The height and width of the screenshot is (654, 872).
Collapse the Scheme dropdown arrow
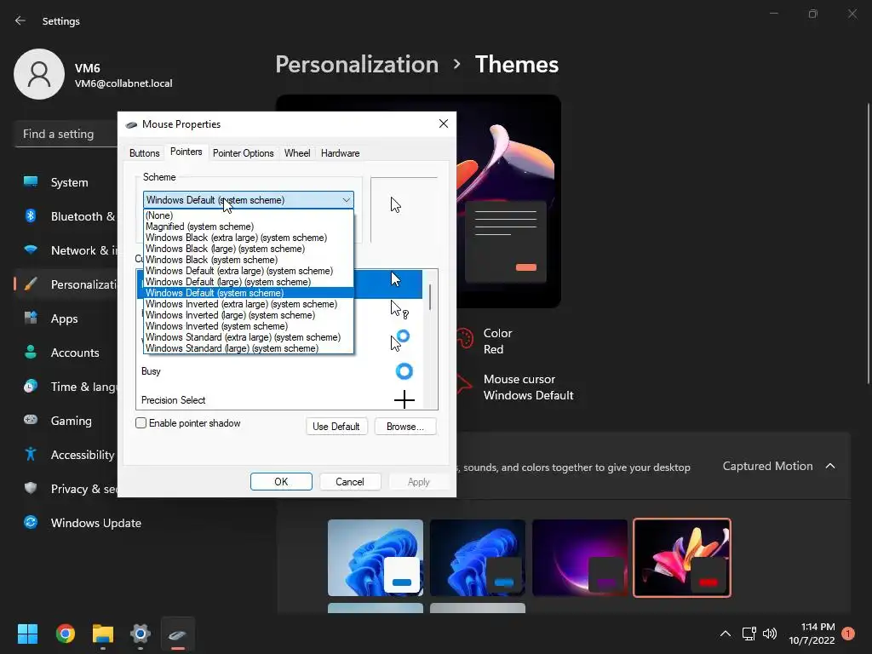coord(346,199)
